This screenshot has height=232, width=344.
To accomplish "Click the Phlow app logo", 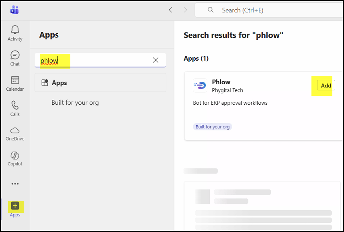I will click(x=200, y=85).
